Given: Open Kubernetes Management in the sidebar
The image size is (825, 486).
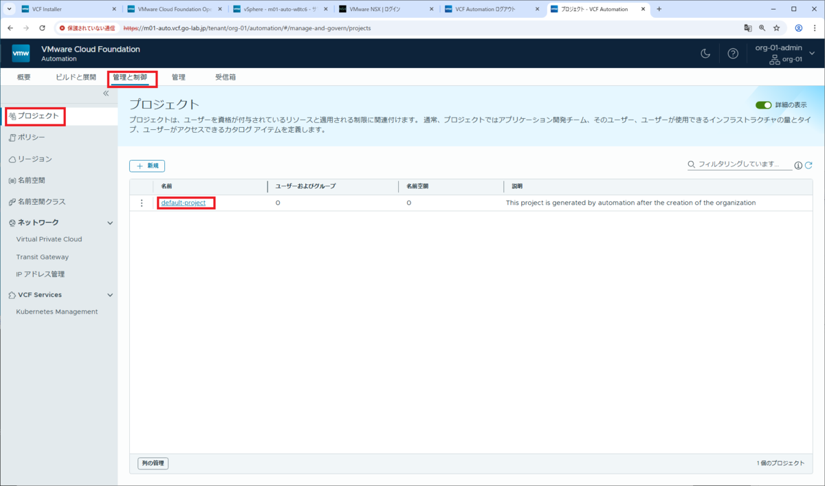Looking at the screenshot, I should click(x=56, y=311).
